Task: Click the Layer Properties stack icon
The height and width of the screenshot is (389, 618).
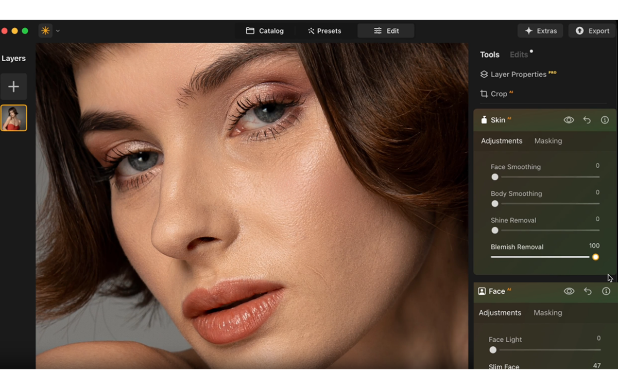Action: (484, 74)
